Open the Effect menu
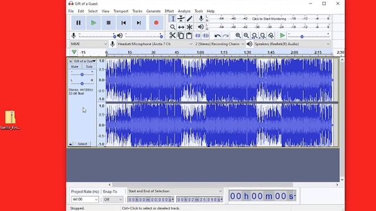 (169, 11)
